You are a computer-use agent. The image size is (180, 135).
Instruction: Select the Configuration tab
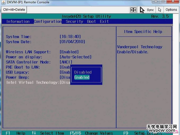pyautogui.click(x=48, y=21)
